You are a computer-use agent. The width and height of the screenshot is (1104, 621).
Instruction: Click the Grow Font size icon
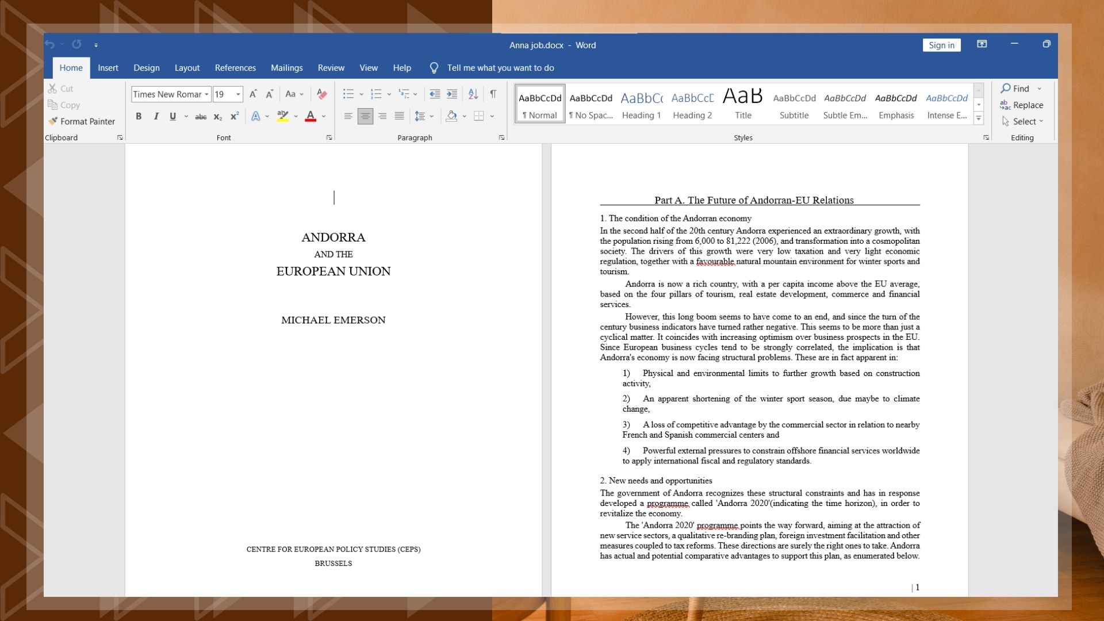(x=253, y=94)
